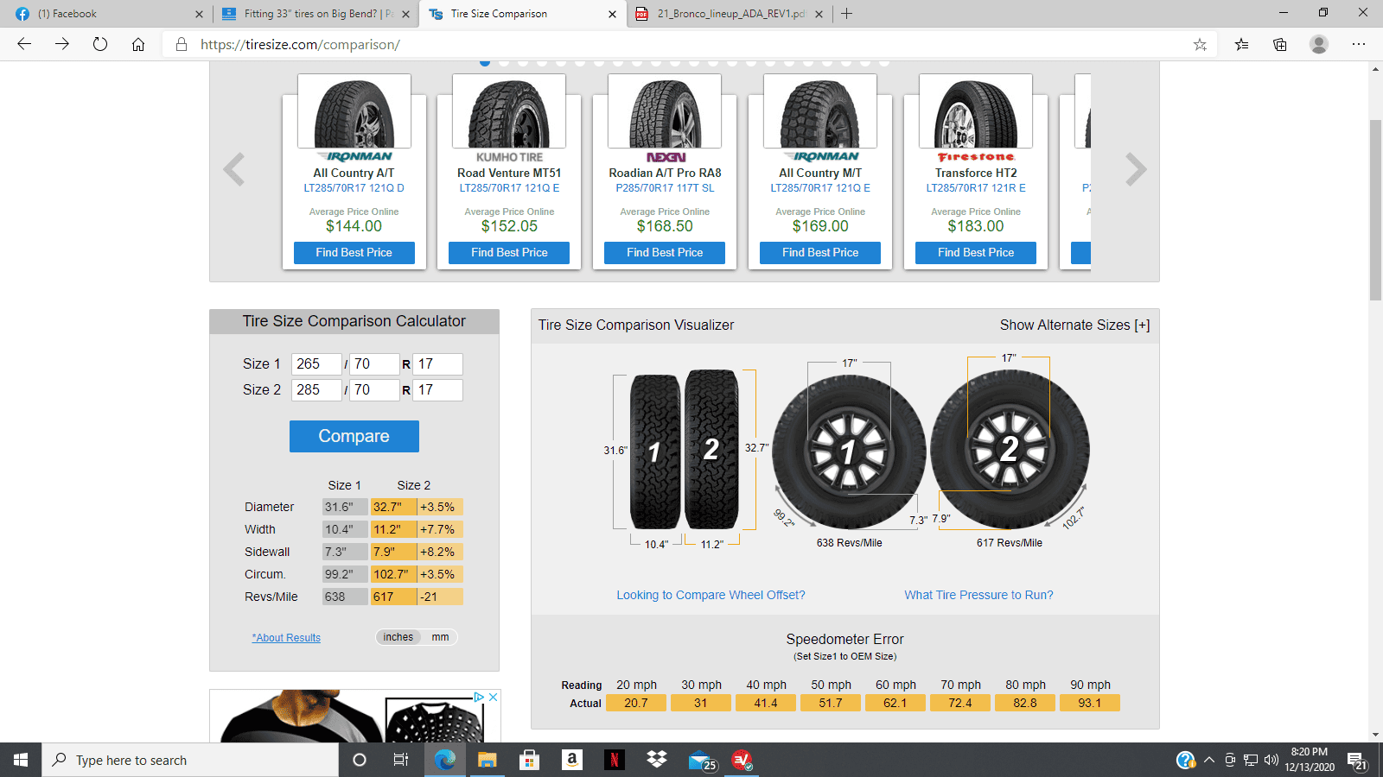Switch units toggle to inches
This screenshot has width=1383, height=777.
[x=398, y=637]
